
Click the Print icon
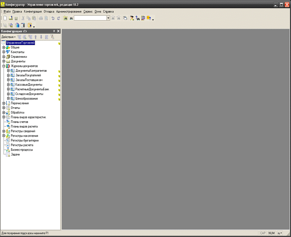(x=41, y=18)
